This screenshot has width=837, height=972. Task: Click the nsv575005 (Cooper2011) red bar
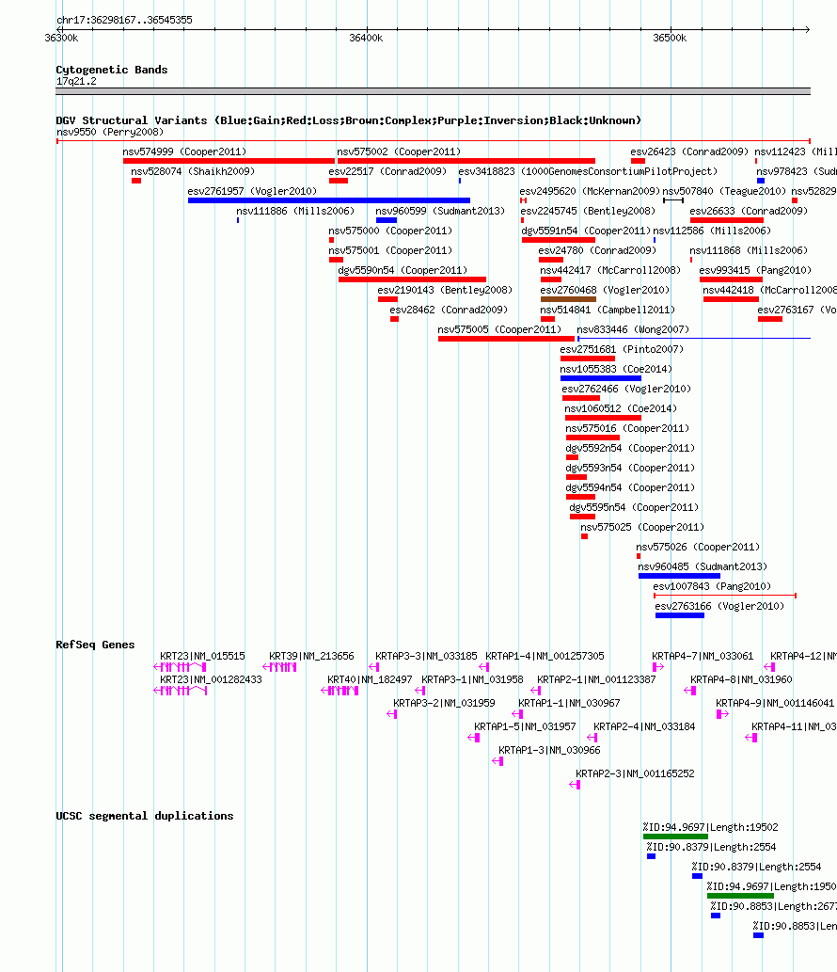[506, 339]
